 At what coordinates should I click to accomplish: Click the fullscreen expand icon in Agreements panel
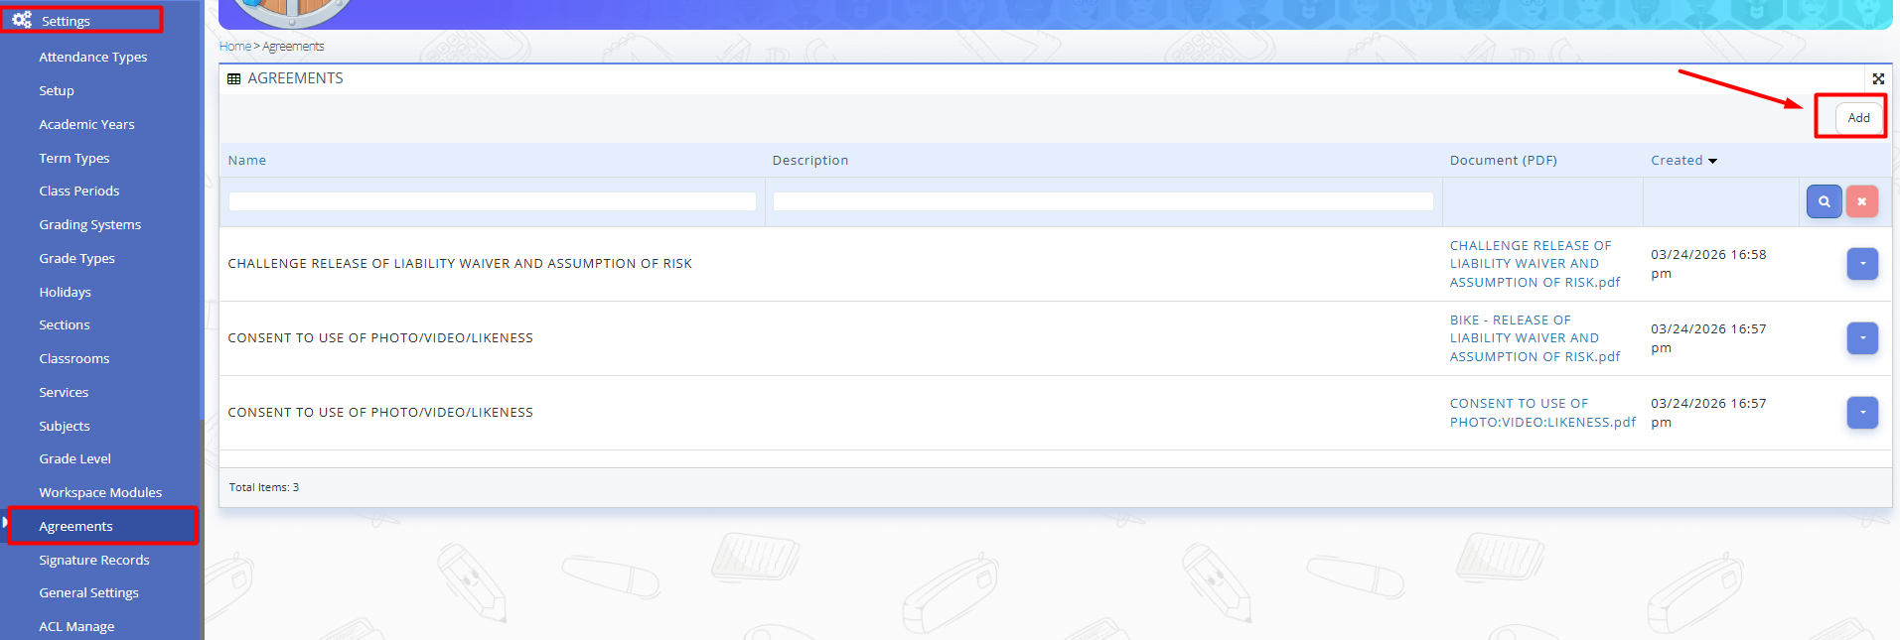coord(1878,78)
